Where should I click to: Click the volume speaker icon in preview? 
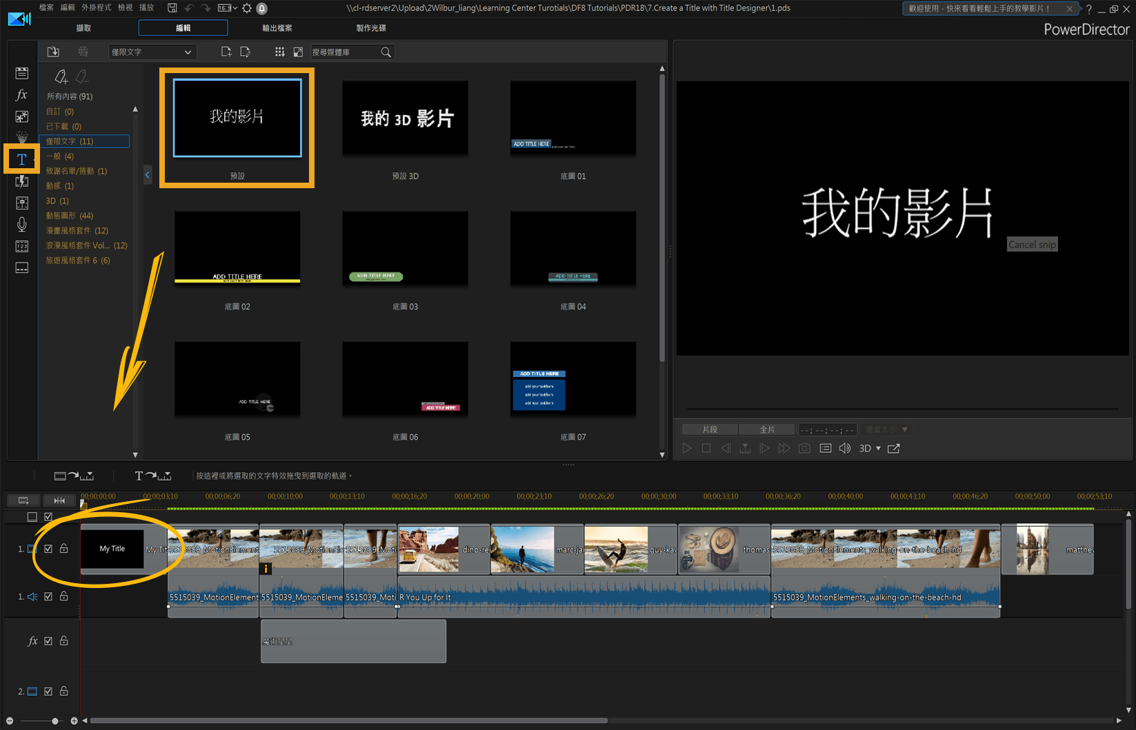coord(845,448)
